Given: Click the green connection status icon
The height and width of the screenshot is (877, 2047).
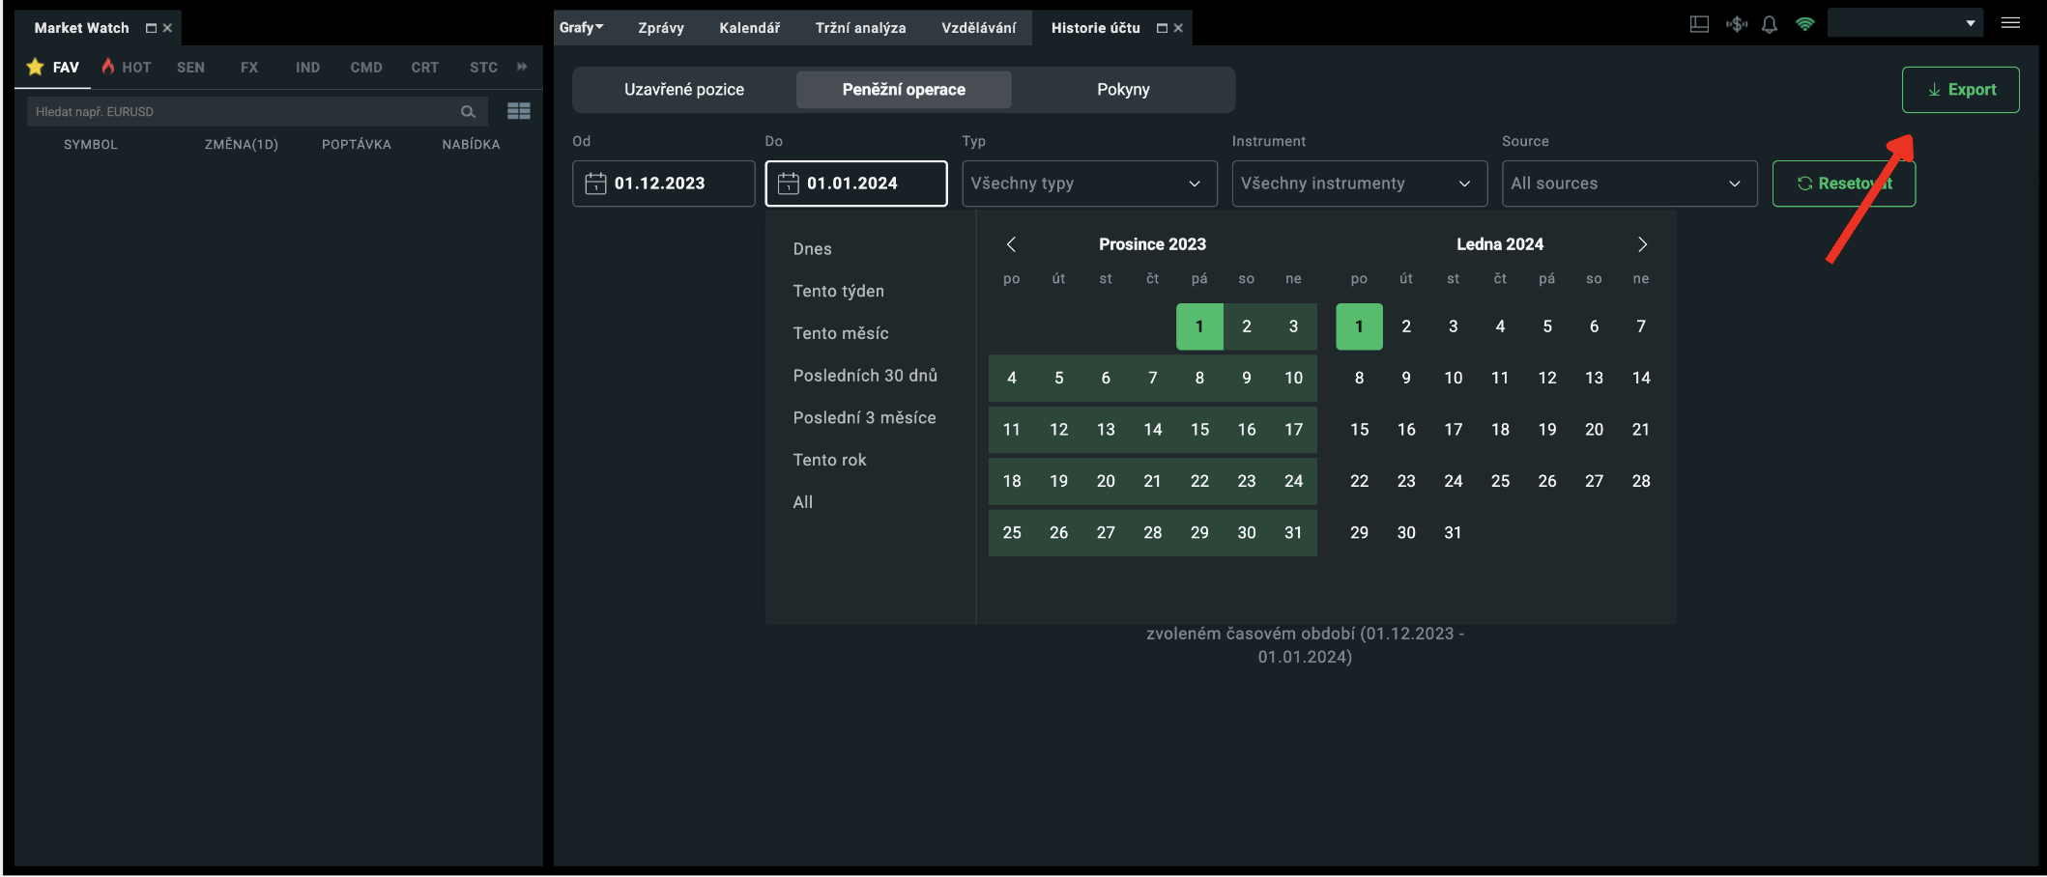Looking at the screenshot, I should click(1804, 25).
